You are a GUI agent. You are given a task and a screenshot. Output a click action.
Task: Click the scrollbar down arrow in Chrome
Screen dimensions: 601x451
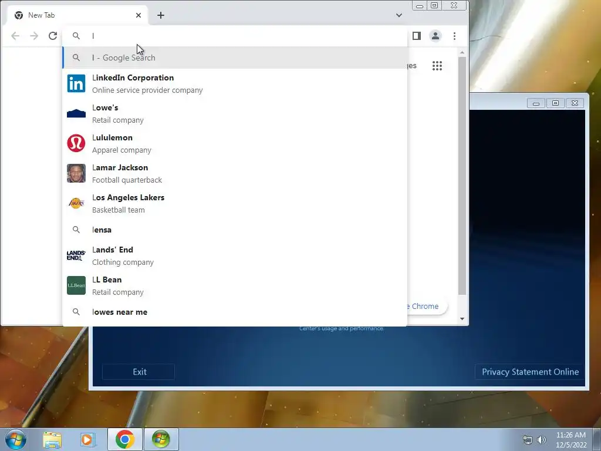point(462,319)
